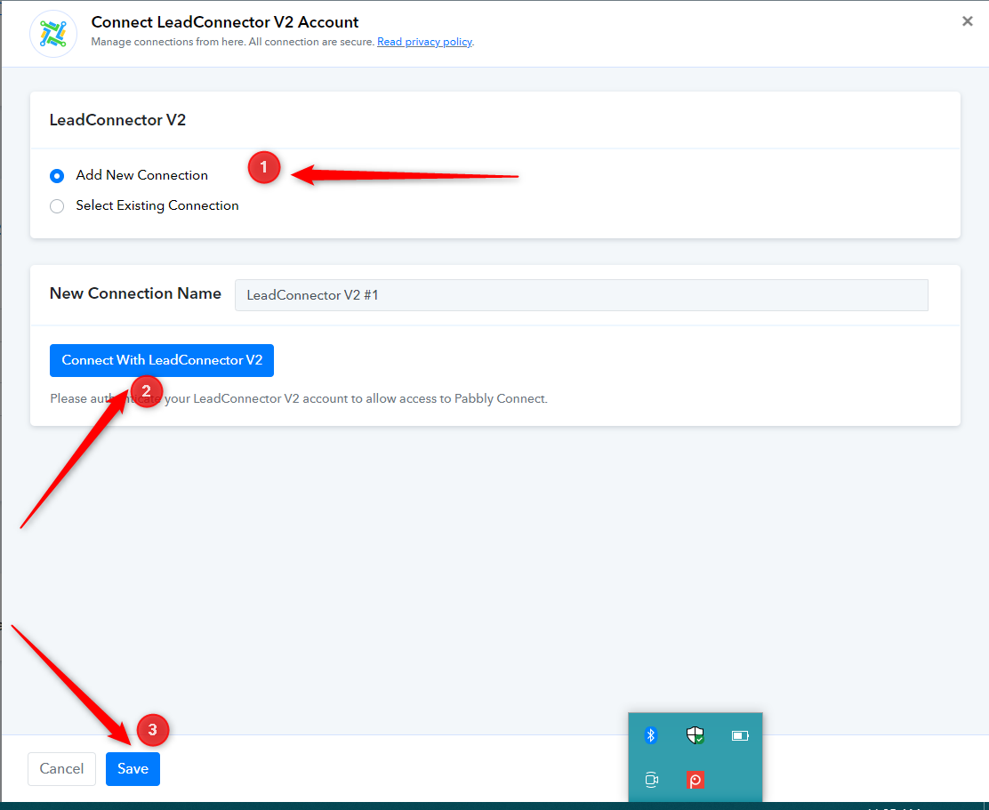
Task: Click Connect With LeadConnector V2 button
Action: coord(162,360)
